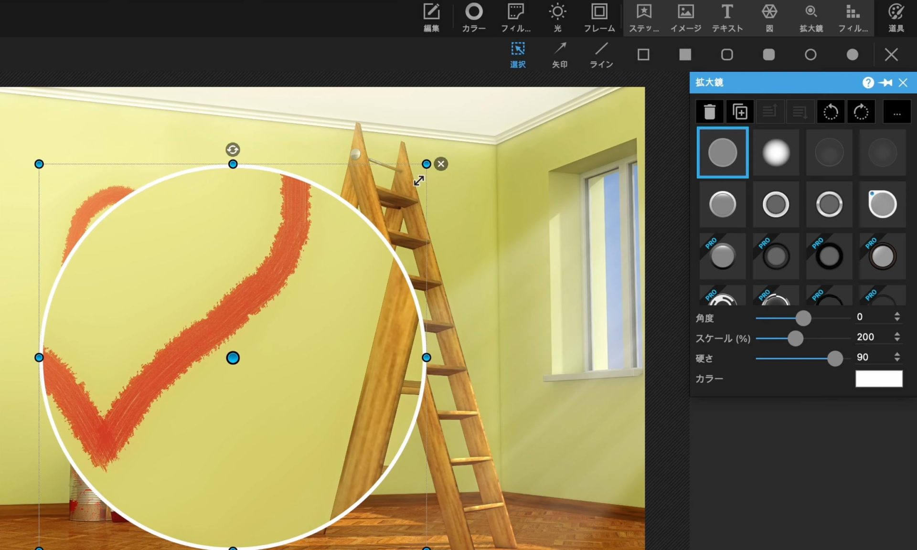The image size is (917, 550).
Task: Select the soft white glow magnifier preset
Action: pyautogui.click(x=776, y=153)
